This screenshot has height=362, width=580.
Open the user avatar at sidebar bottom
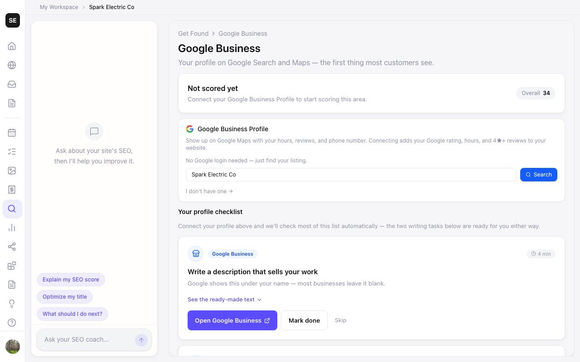pyautogui.click(x=13, y=347)
